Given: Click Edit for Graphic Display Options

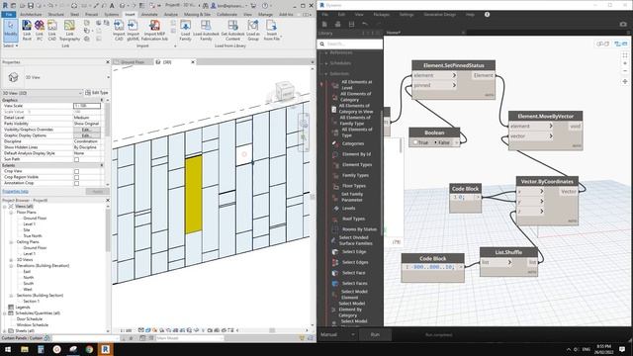Looking at the screenshot, I should tap(86, 135).
